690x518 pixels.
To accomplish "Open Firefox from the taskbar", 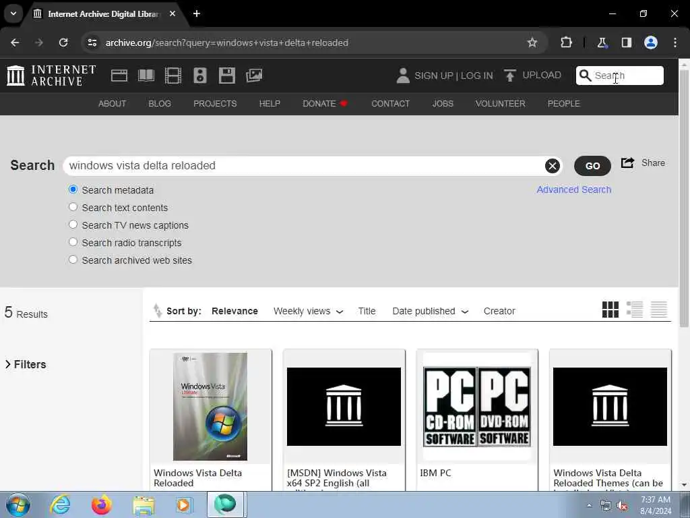I will point(102,505).
